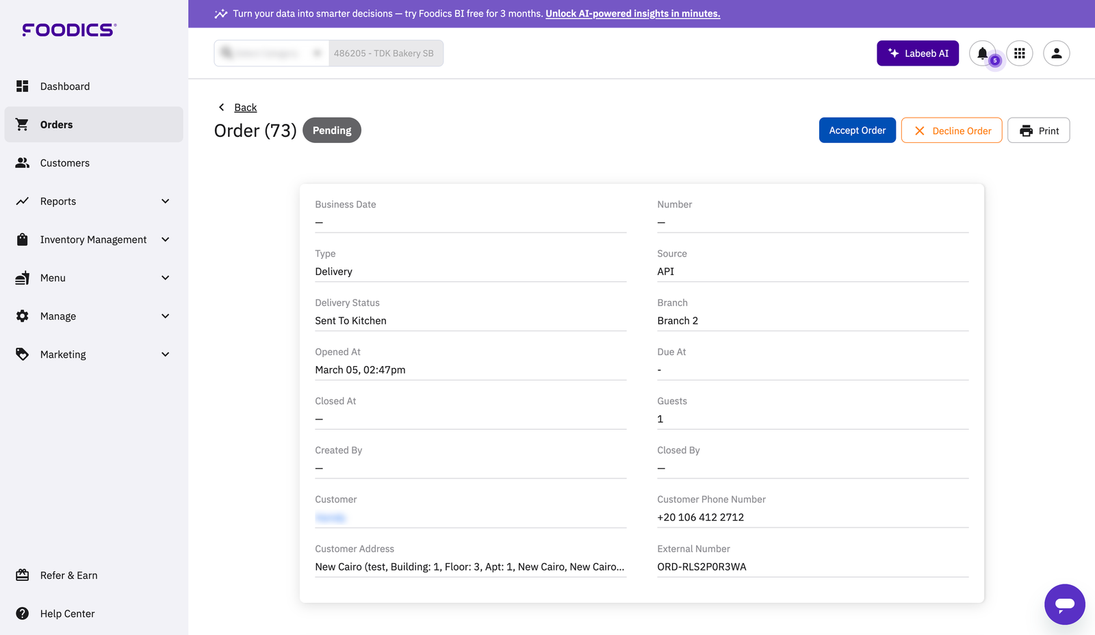Viewport: 1095px width, 635px height.
Task: Click the customer phone number +20 106 412 2712
Action: click(x=701, y=517)
